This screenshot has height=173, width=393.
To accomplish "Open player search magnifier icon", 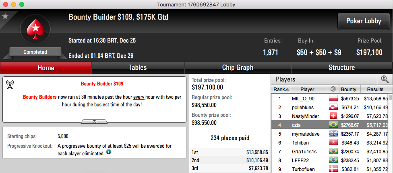I will pos(385,79).
